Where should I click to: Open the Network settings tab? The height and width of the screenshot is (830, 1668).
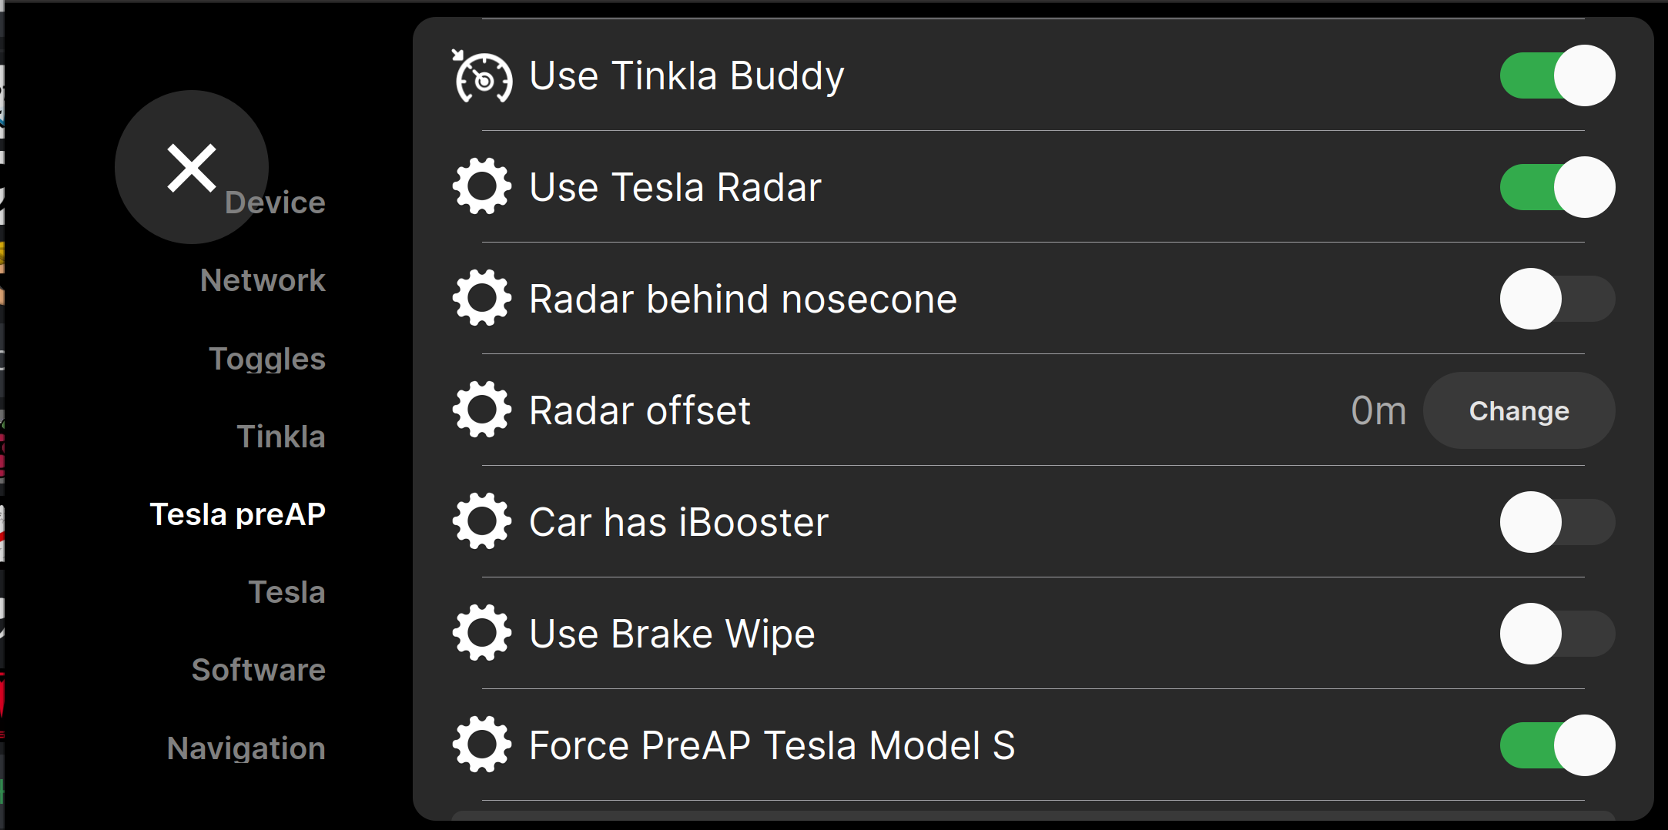263,280
